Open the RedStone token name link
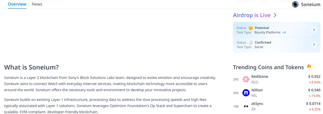The width and height of the screenshot is (323, 114). 260,77
